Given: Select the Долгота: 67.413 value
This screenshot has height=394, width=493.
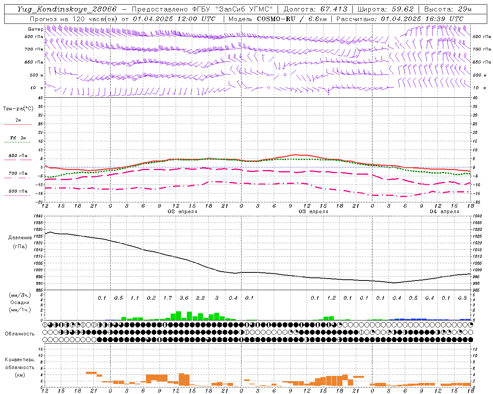Looking at the screenshot, I should pyautogui.click(x=315, y=9).
